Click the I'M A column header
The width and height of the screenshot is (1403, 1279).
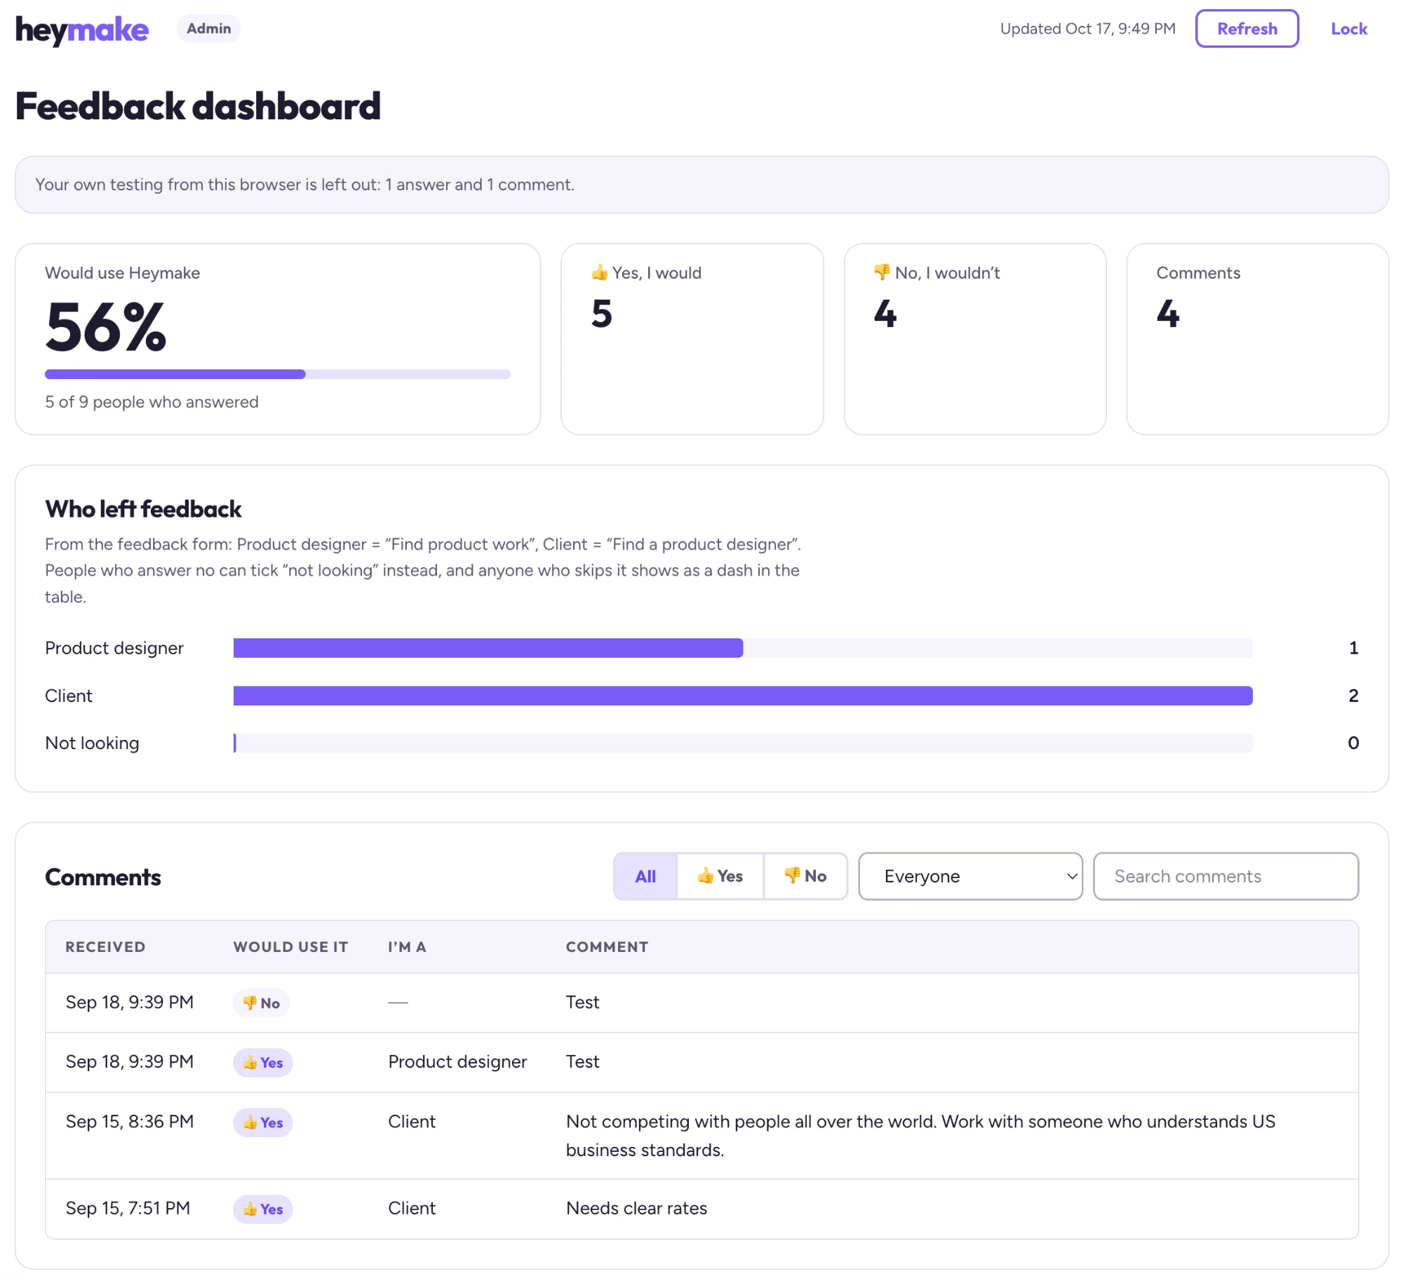coord(407,946)
